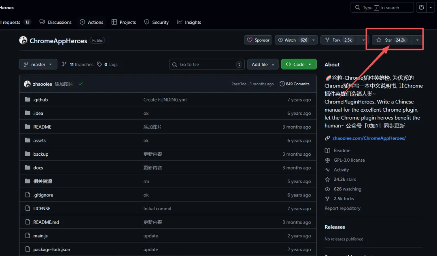Open commit hash 2aee3de

click(x=239, y=84)
